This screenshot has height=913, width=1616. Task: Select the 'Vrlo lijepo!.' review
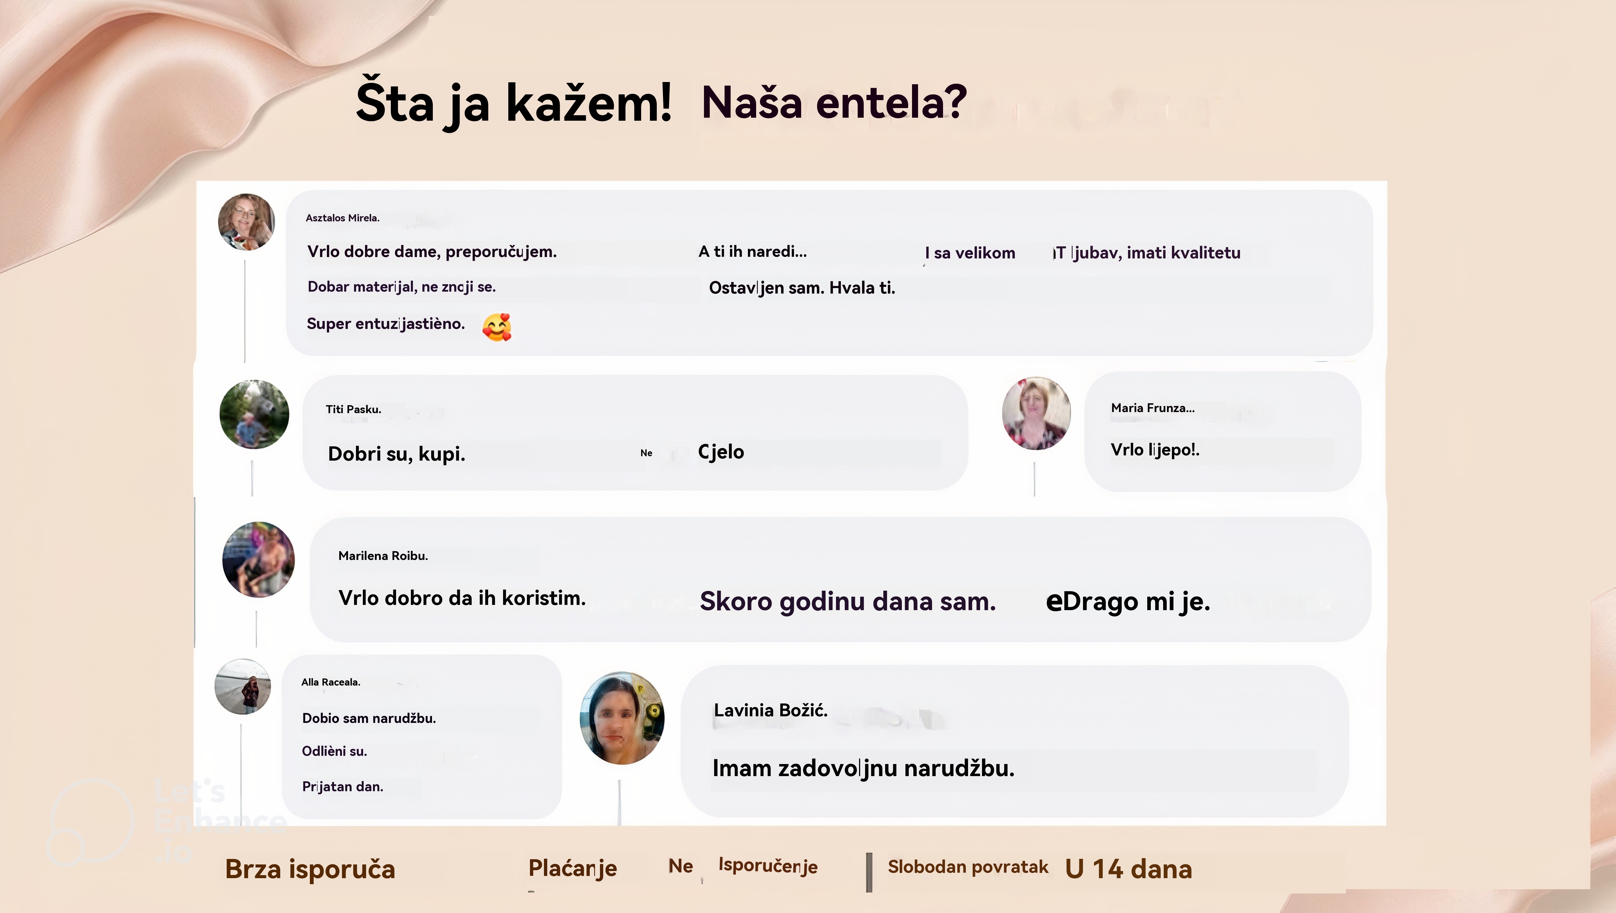(1155, 450)
